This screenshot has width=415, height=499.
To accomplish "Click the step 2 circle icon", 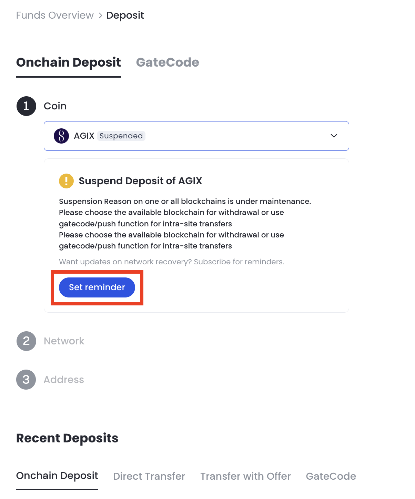I will pos(26,341).
